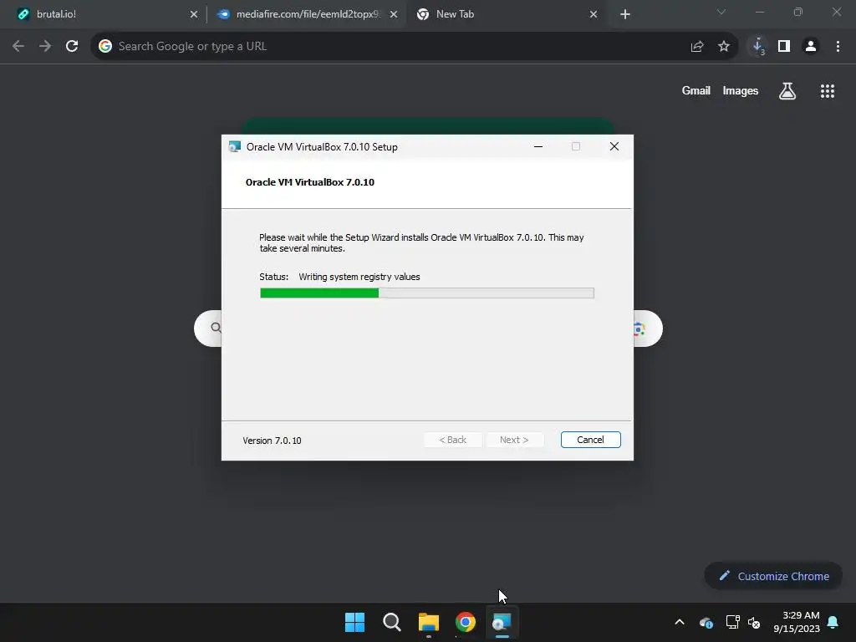Share this page icon in address bar
Viewport: 856px width, 642px height.
697,47
